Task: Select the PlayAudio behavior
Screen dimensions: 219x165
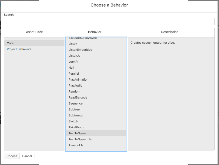Action: tap(75, 85)
